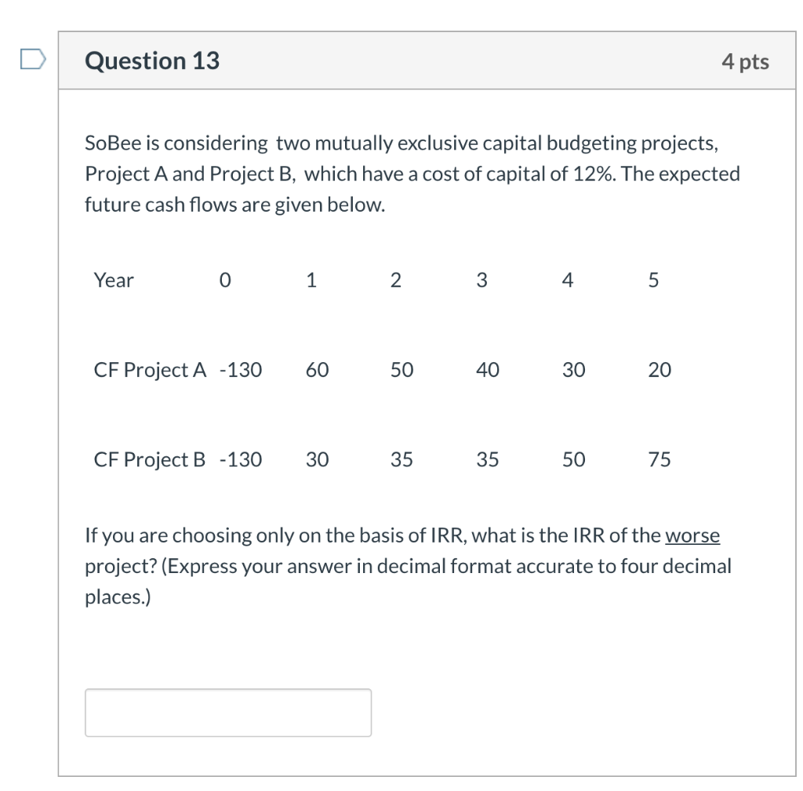Click the 4 pts label
This screenshot has height=791, width=803.
(746, 60)
